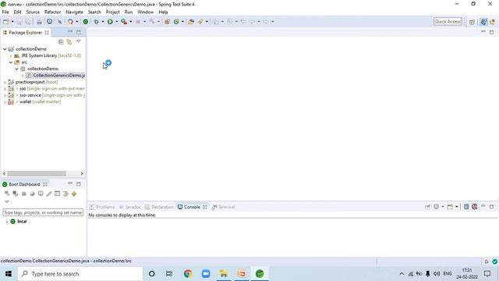Viewport: 499px width, 281px height.
Task: Click the New file wizard toolbar icon
Action: point(5,22)
